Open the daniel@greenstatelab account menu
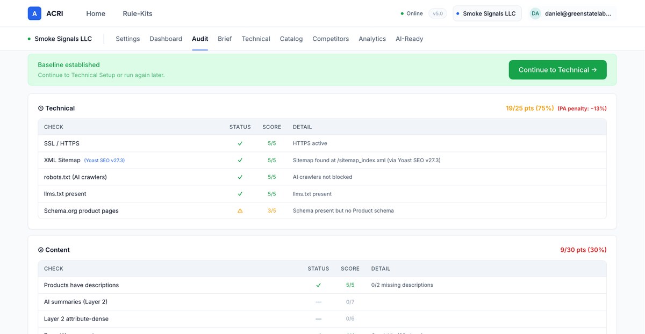 click(x=572, y=13)
